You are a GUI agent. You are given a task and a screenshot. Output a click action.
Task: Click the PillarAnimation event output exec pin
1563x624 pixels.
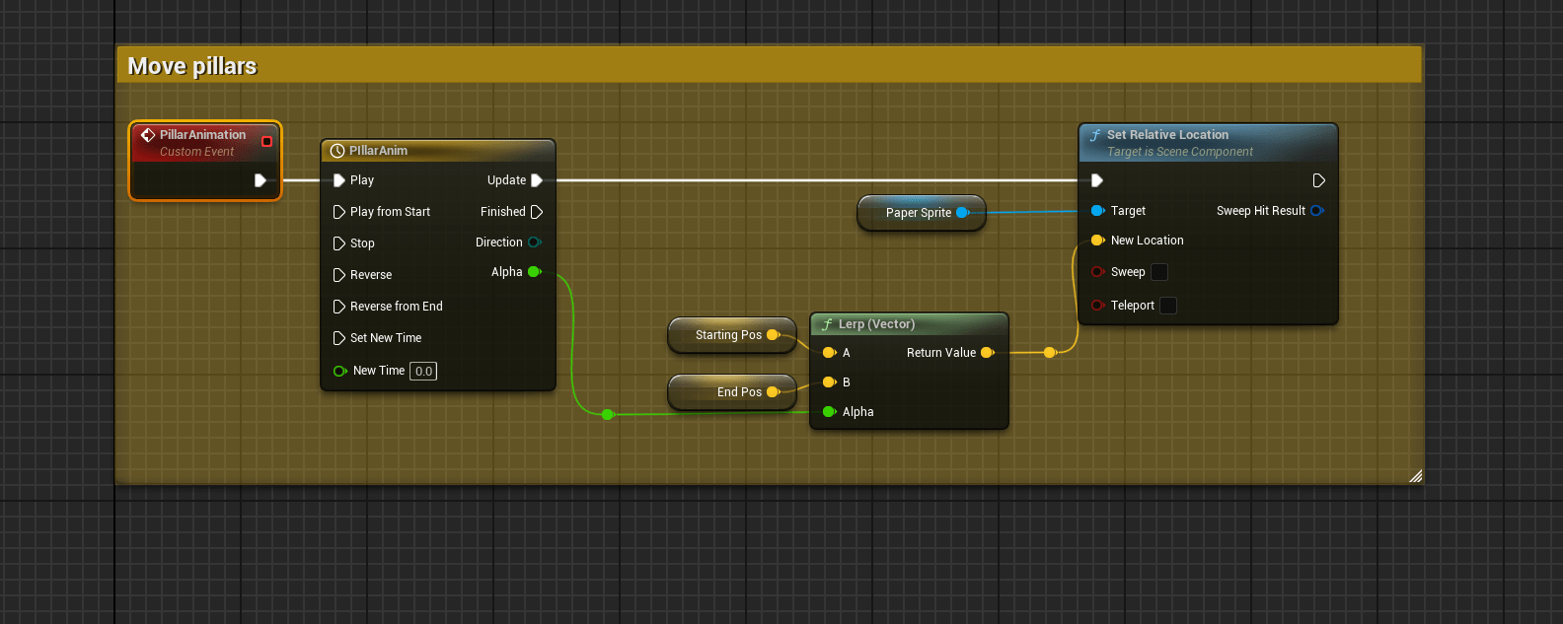click(260, 180)
